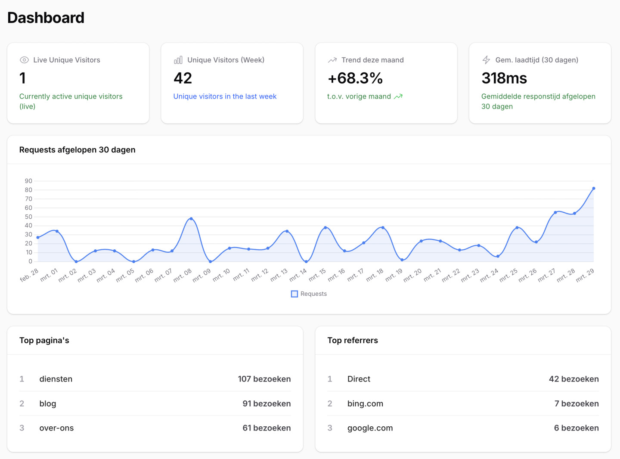Click the lightning bolt icon for Gem. laadtijd

pyautogui.click(x=486, y=60)
